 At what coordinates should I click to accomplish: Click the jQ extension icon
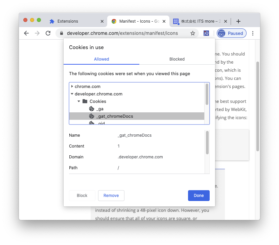click(x=206, y=33)
